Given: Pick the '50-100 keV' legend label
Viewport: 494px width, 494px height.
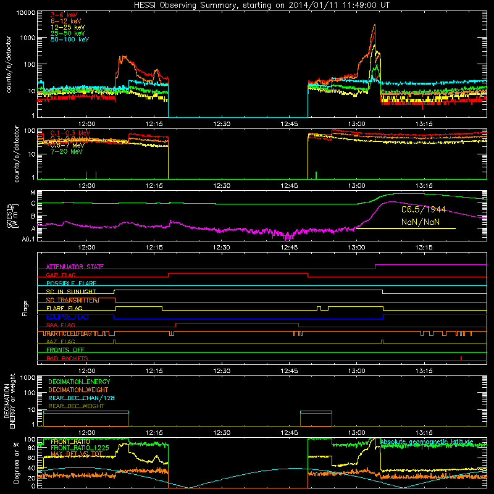Looking at the screenshot, I should point(69,40).
